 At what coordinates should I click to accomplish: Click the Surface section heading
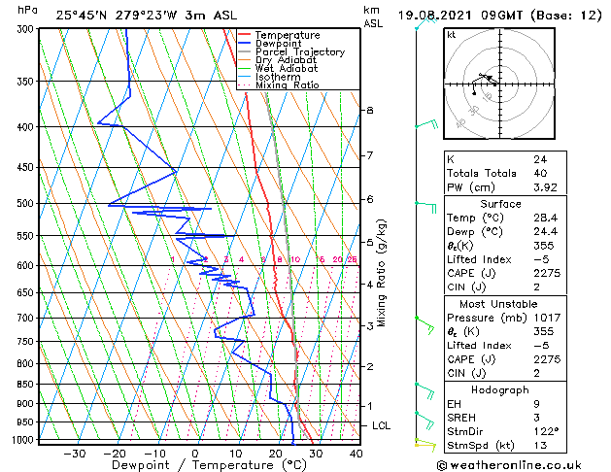point(500,204)
